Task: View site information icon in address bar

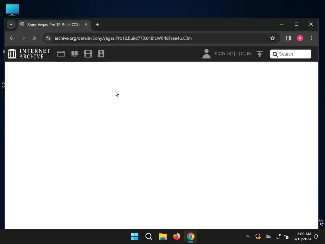Action: pyautogui.click(x=48, y=38)
